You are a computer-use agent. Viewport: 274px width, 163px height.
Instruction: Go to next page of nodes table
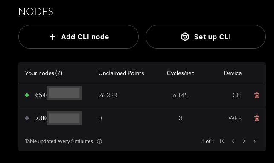pos(244,141)
